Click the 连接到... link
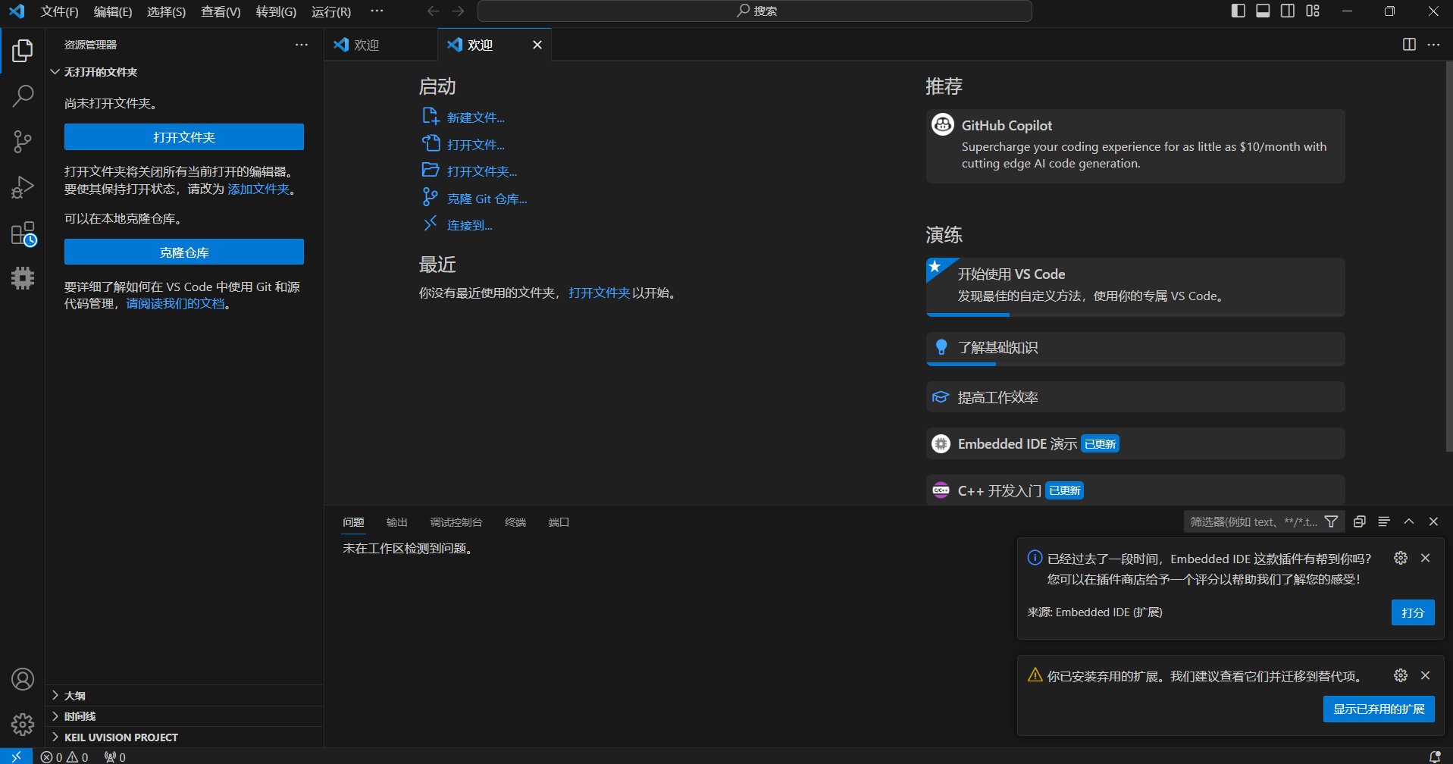This screenshot has height=764, width=1453. [469, 225]
